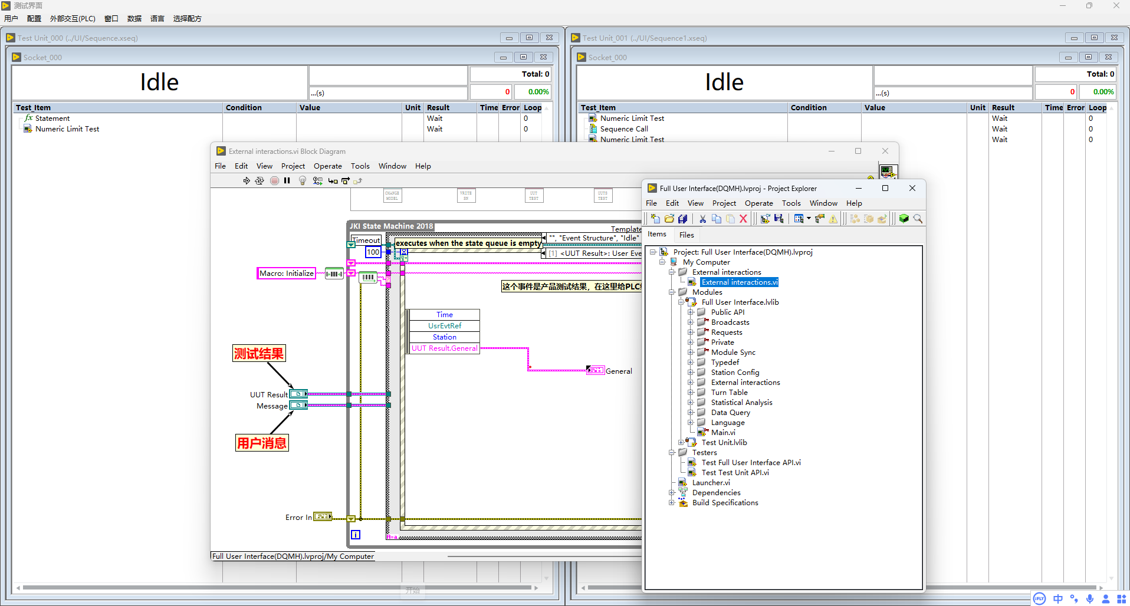Screen dimensions: 1130x606
Task: Click the Run arrow in block diagram toolbar
Action: (247, 181)
